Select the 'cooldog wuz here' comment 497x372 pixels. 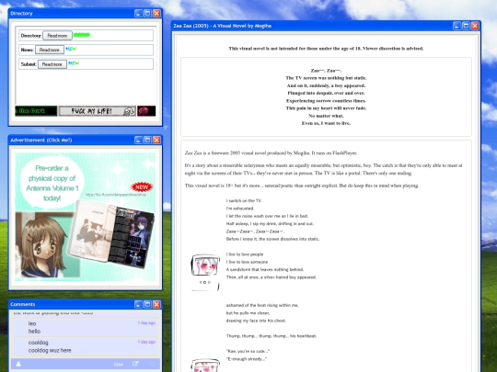86,346
